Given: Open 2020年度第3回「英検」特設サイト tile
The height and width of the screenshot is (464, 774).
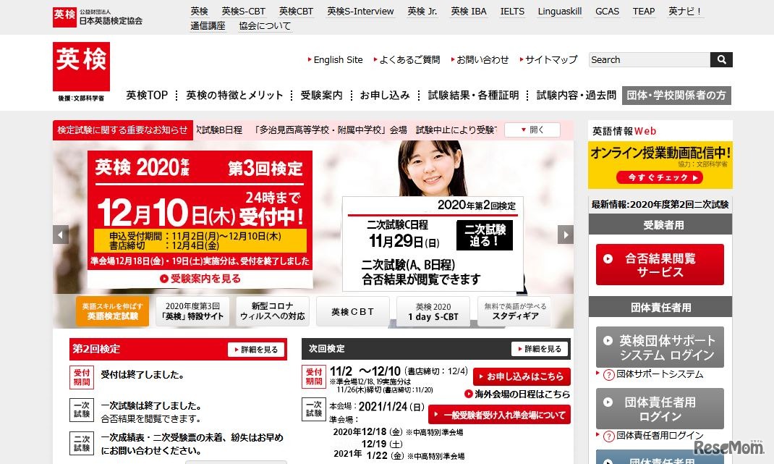Looking at the screenshot, I should pos(192,311).
